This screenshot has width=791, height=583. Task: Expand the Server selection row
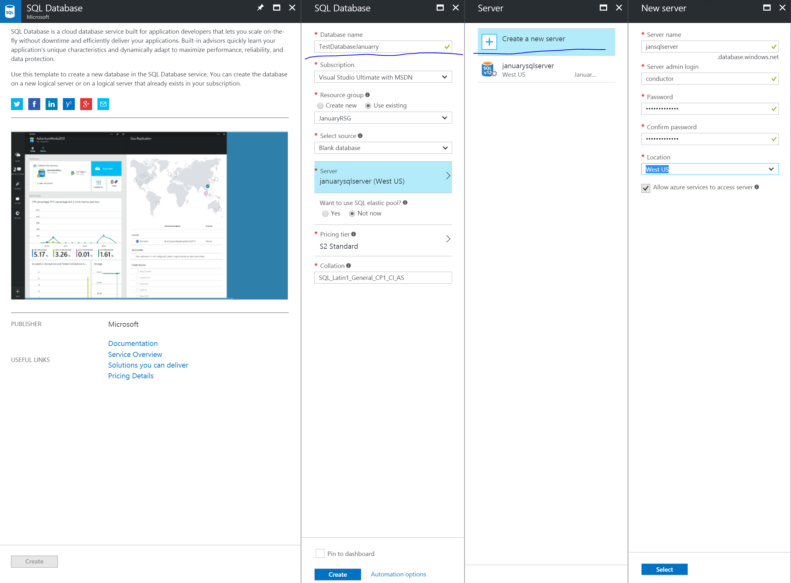tap(383, 177)
